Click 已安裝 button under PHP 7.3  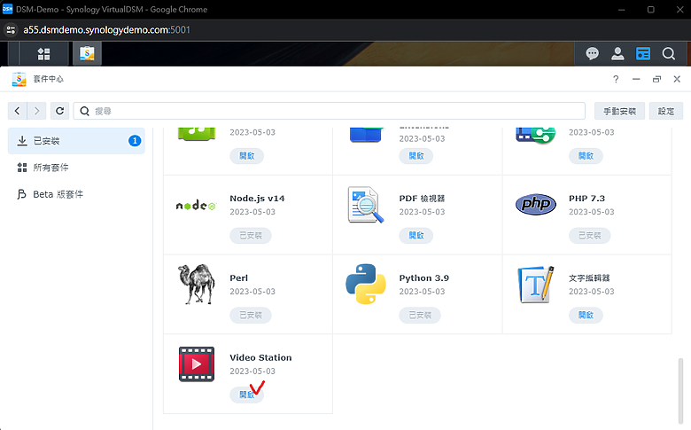click(590, 236)
